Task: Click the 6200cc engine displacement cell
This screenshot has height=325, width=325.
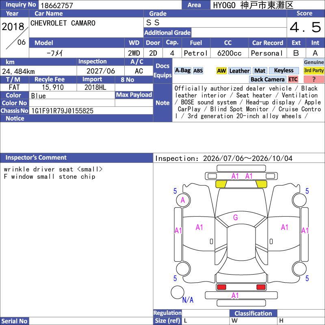Action: coord(229,53)
